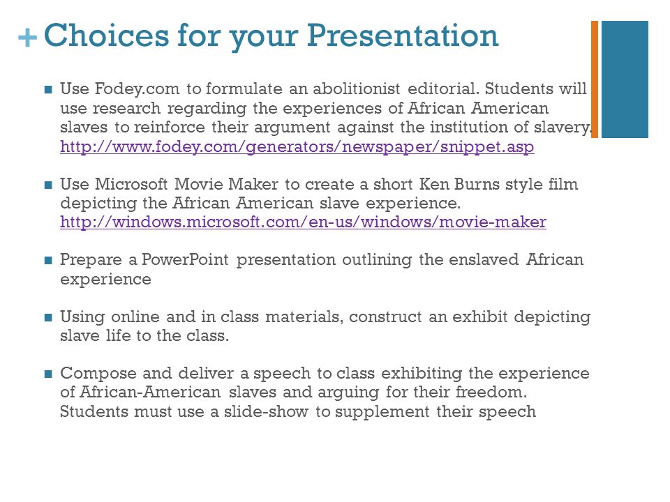The image size is (670, 502).
Task: Click the word 'Fodey.com' in first bullet
Action: point(137,89)
